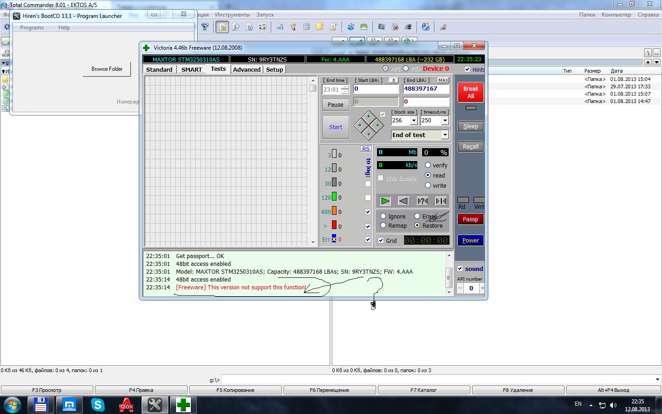This screenshot has width=662, height=414.
Task: Switch to the Standard tab in Victoria
Action: point(159,69)
